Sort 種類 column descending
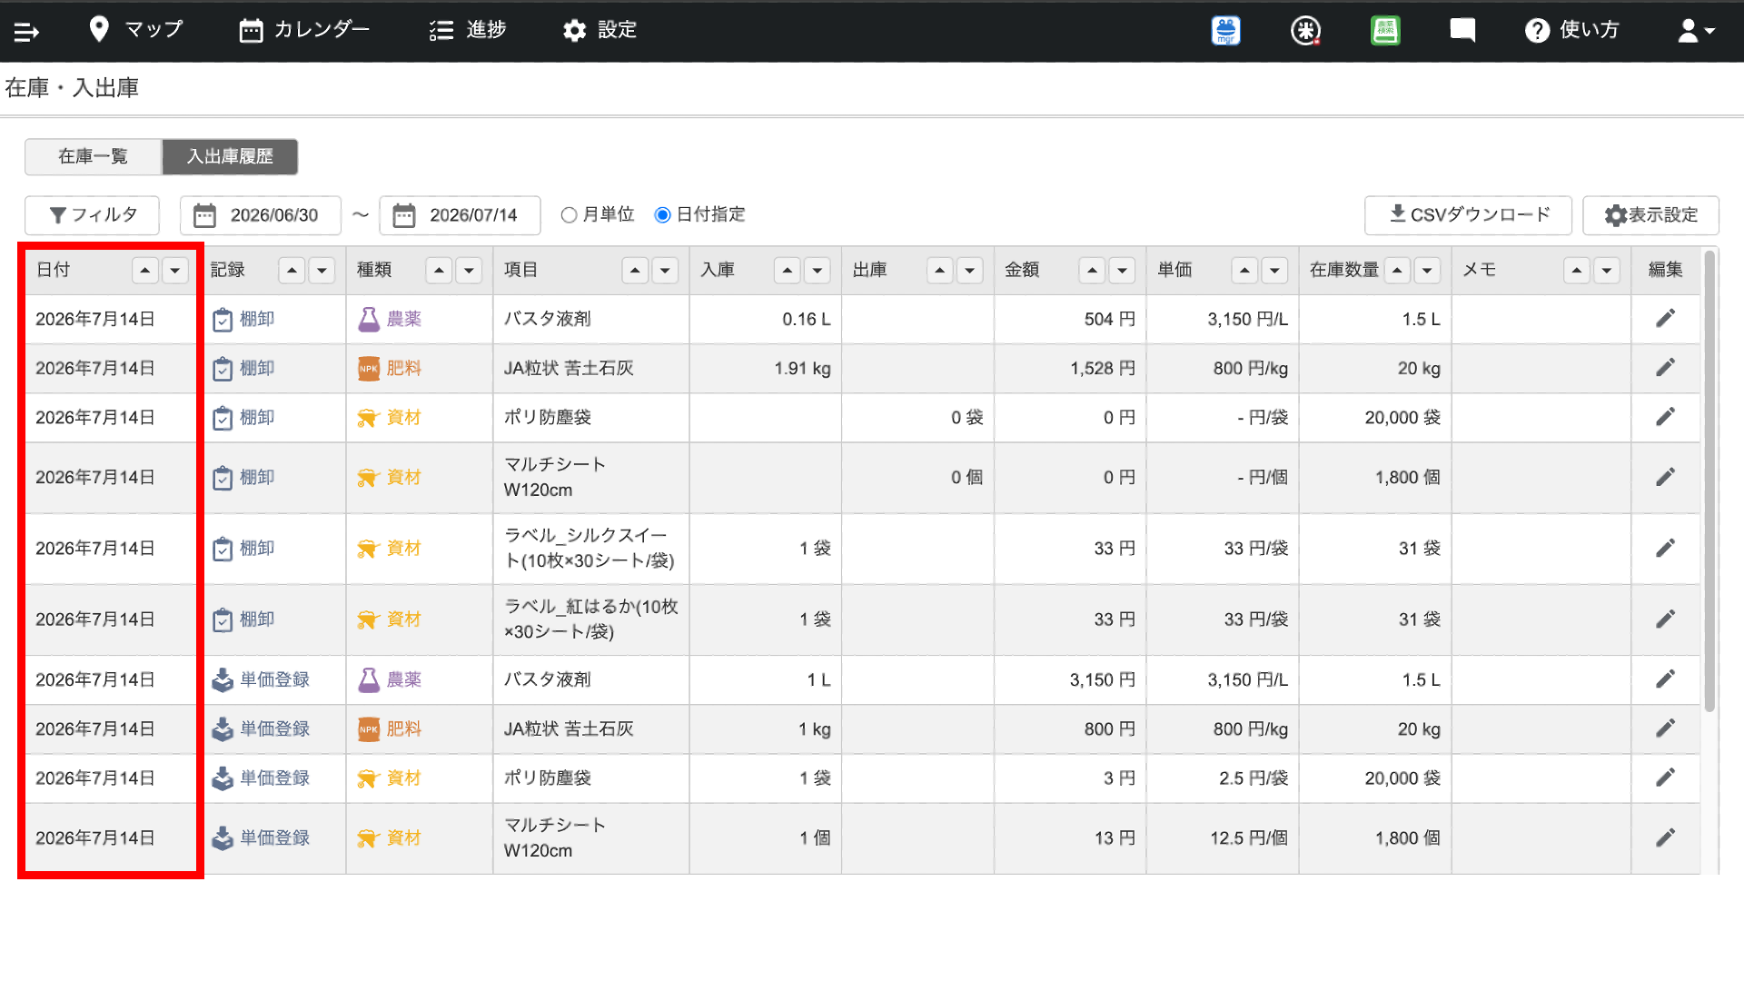Screen dimensions: 1744x981 pos(469,270)
